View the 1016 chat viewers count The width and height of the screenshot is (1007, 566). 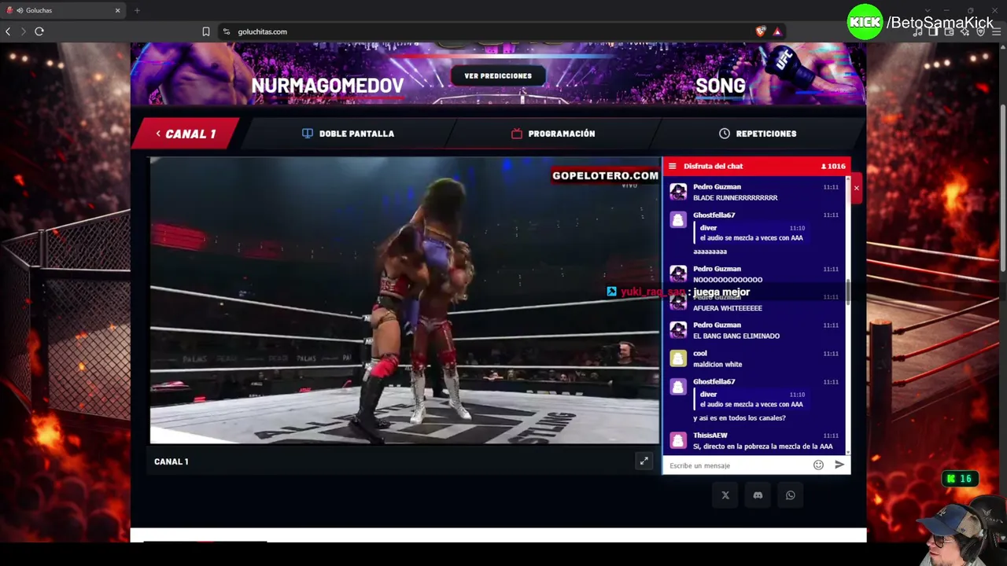pyautogui.click(x=833, y=167)
